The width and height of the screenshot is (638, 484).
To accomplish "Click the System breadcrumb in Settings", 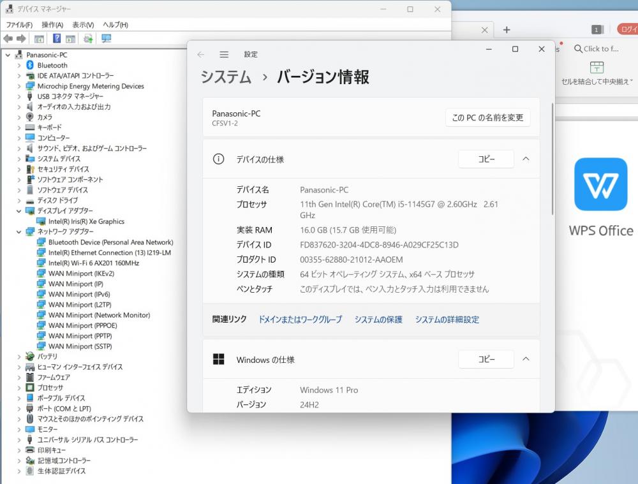I will tap(226, 77).
